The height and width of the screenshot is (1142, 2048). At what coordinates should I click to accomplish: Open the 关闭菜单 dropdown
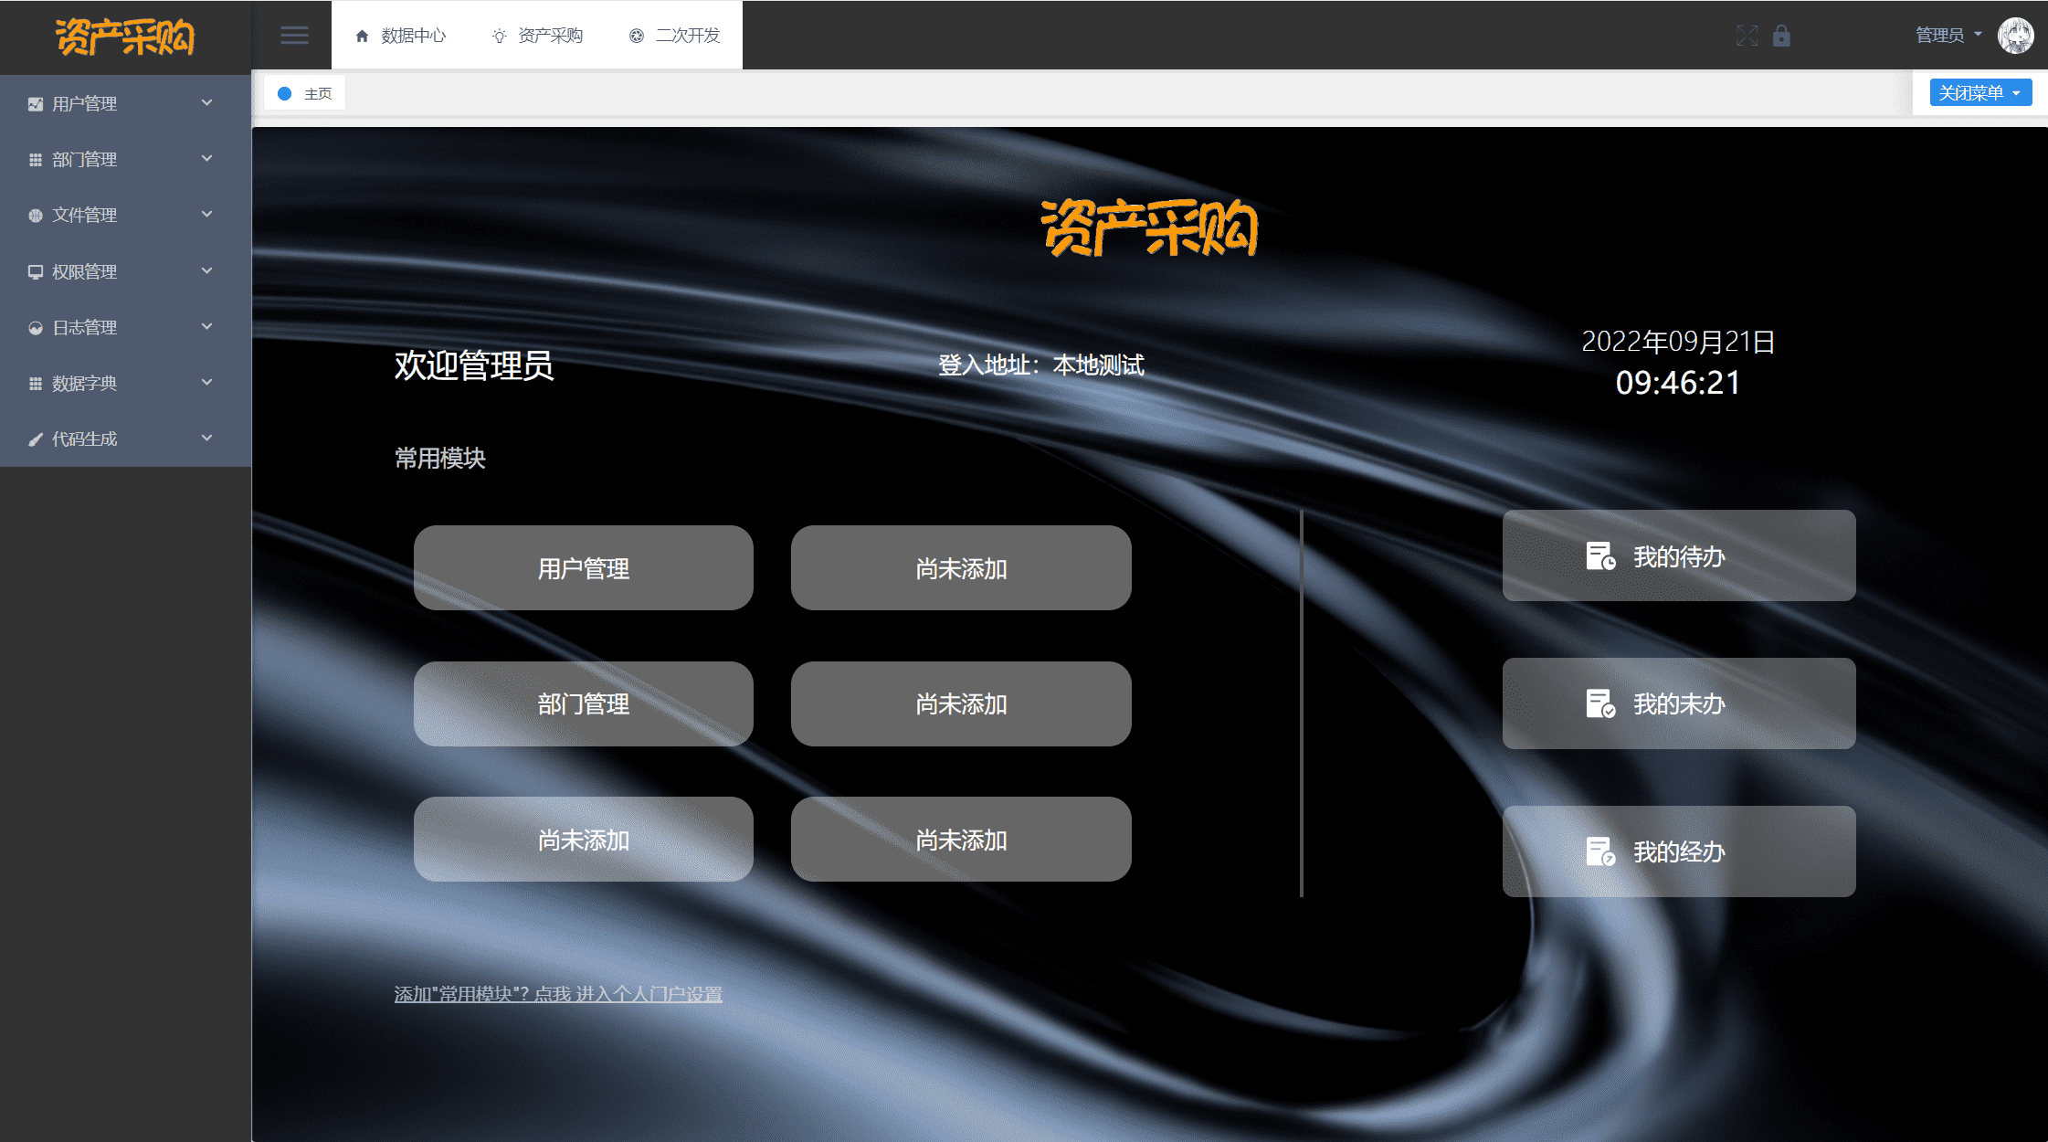tap(1980, 93)
